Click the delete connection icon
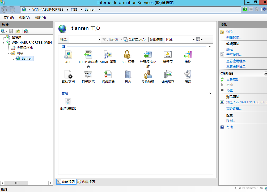This screenshot has width=267, height=192. [26, 31]
